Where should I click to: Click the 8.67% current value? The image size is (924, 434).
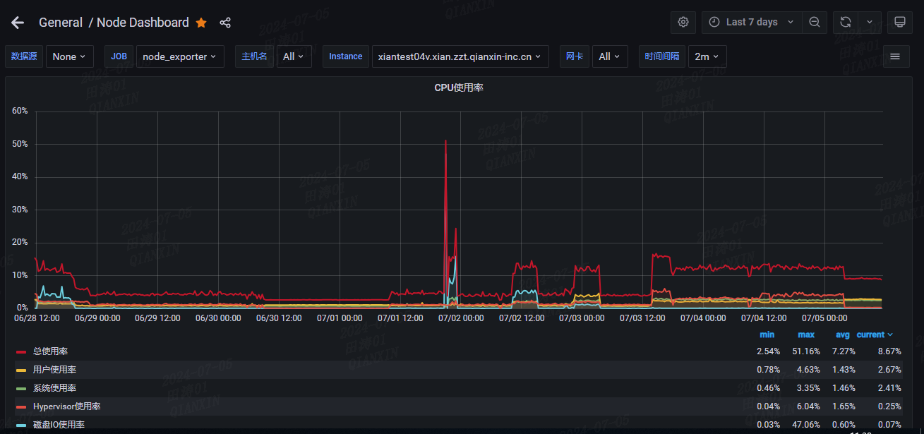click(889, 351)
